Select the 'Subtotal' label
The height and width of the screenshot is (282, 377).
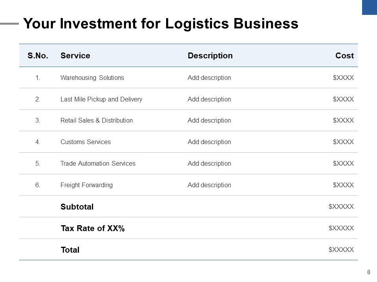[77, 207]
